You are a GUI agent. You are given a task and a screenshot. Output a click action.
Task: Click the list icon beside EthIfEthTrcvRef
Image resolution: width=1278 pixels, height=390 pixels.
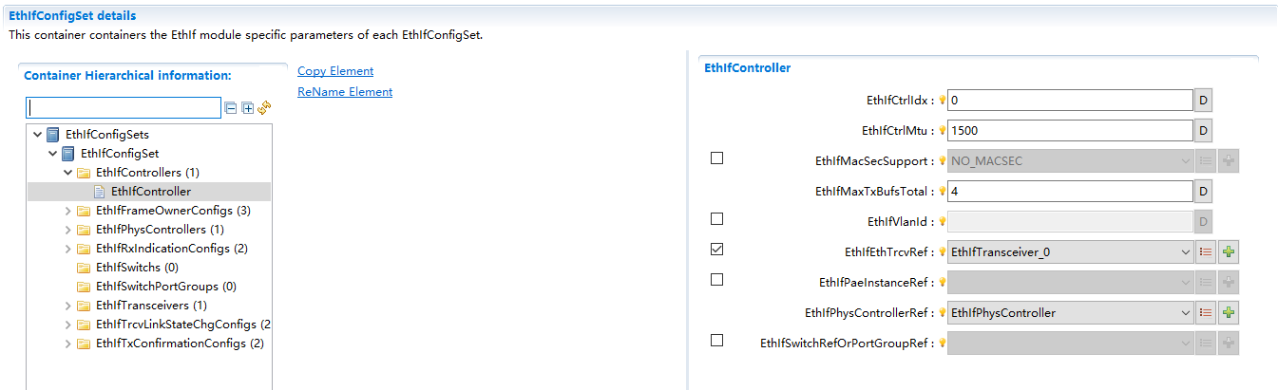pos(1206,252)
